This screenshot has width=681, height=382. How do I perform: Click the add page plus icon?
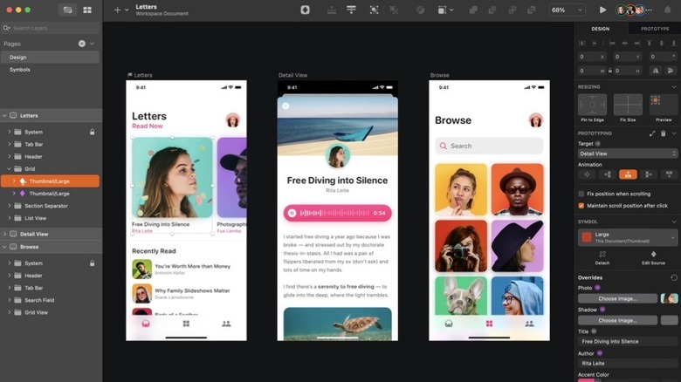click(x=82, y=44)
